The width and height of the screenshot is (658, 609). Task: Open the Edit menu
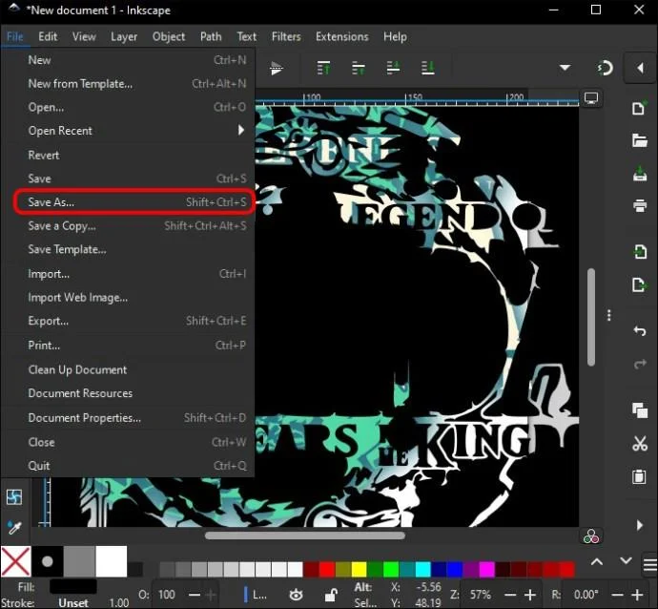[x=48, y=37]
